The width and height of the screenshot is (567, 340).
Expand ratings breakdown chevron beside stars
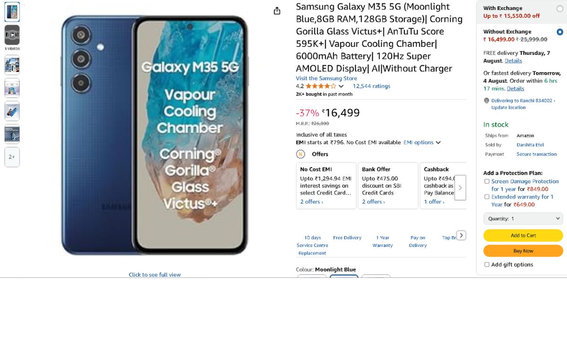pyautogui.click(x=341, y=86)
